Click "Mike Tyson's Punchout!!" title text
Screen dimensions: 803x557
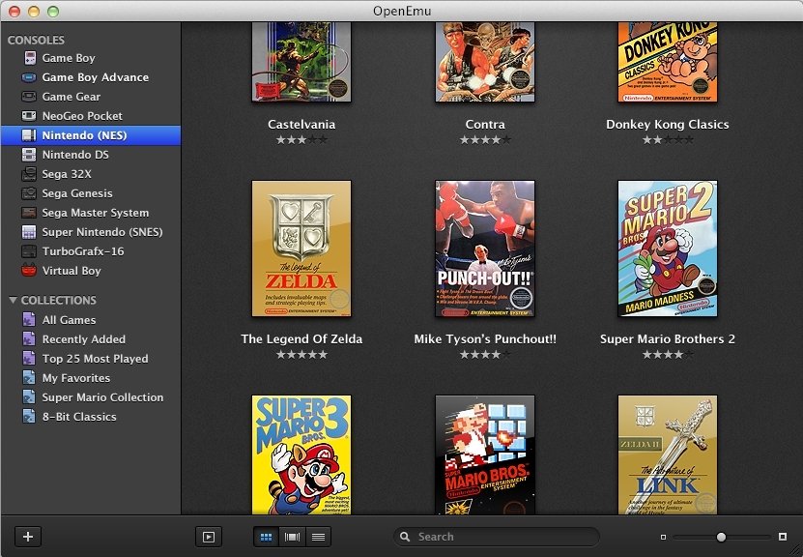point(485,338)
